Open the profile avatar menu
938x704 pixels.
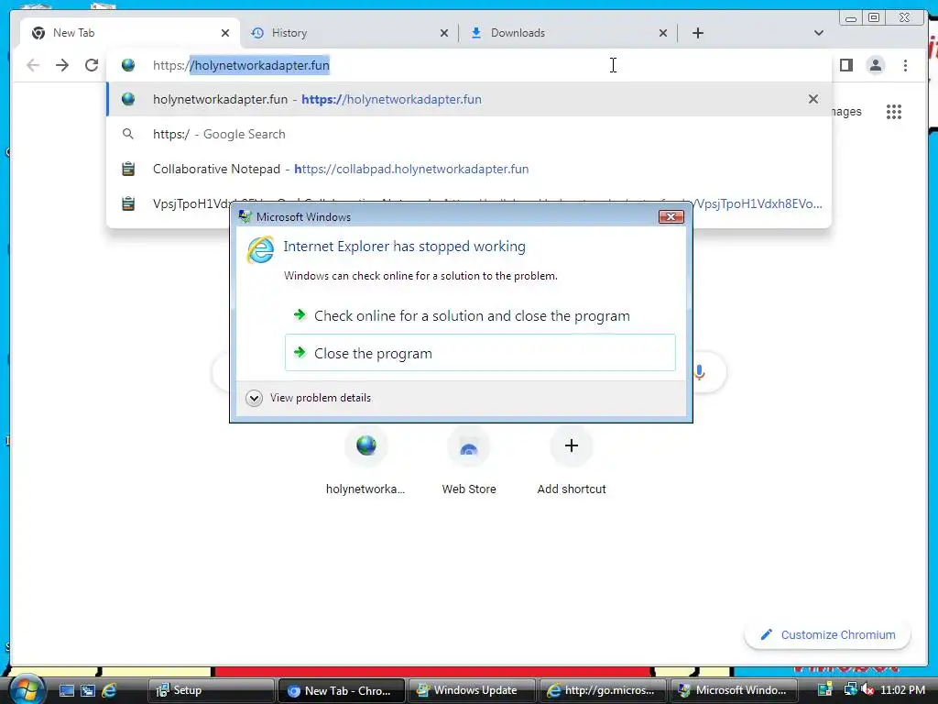pos(875,65)
